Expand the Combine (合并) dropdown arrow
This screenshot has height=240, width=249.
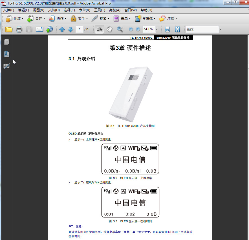[44, 19]
